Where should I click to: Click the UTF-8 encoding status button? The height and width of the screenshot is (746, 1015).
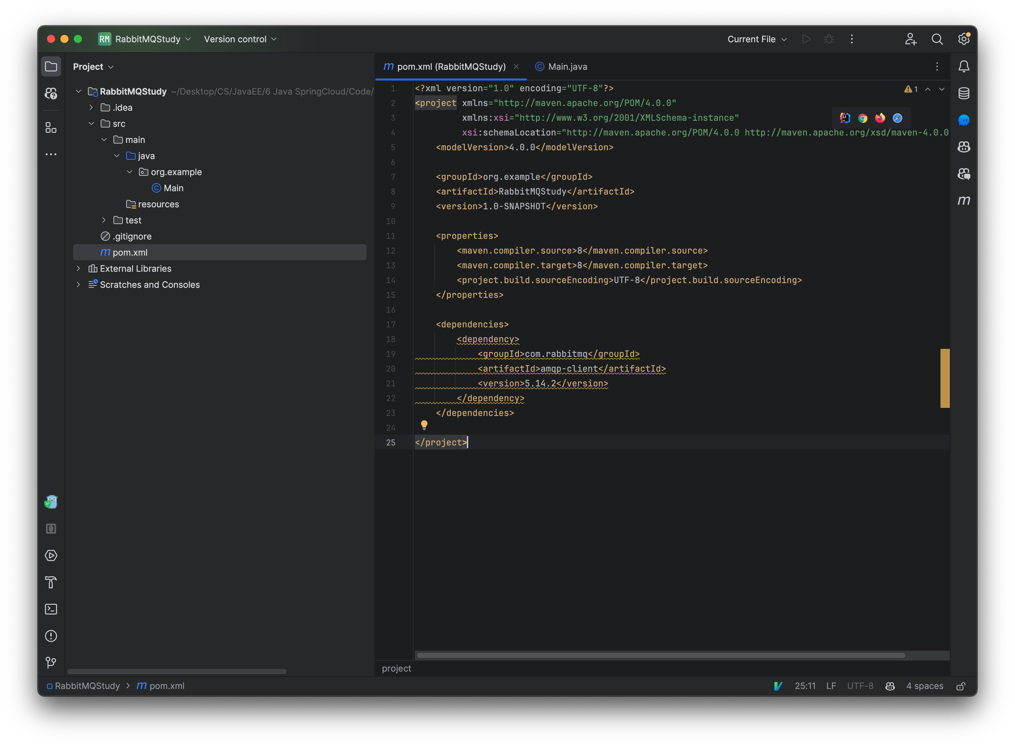(x=860, y=686)
